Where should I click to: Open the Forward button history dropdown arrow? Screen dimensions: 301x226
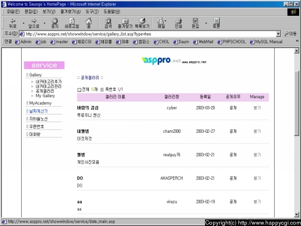44,23
